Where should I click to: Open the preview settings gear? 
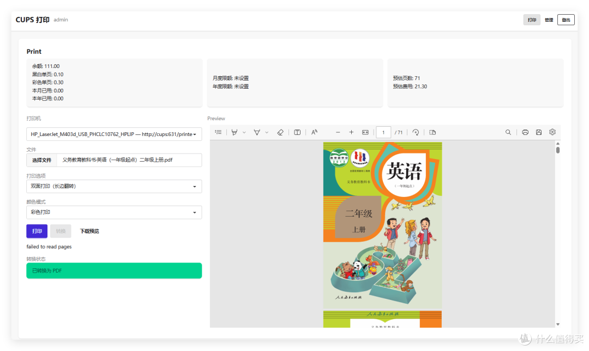[552, 132]
